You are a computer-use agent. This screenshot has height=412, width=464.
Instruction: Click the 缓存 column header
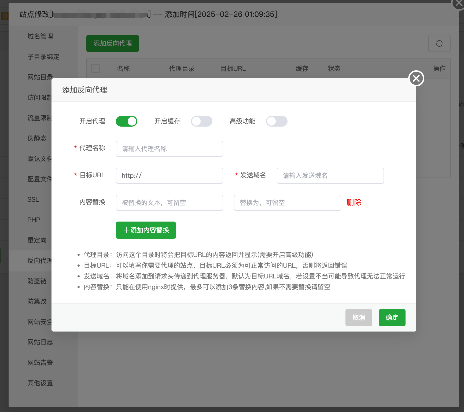click(x=302, y=68)
